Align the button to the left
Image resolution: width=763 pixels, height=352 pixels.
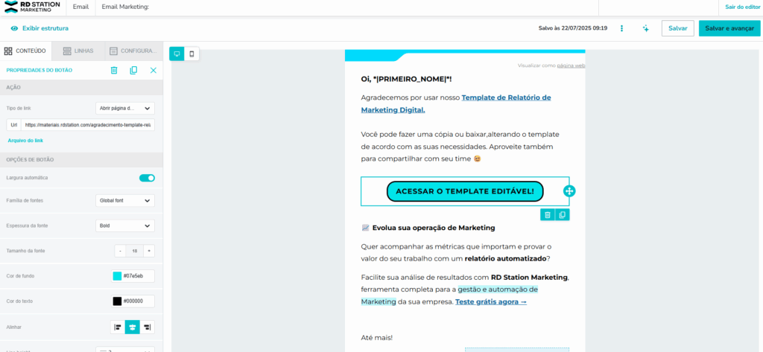point(118,327)
